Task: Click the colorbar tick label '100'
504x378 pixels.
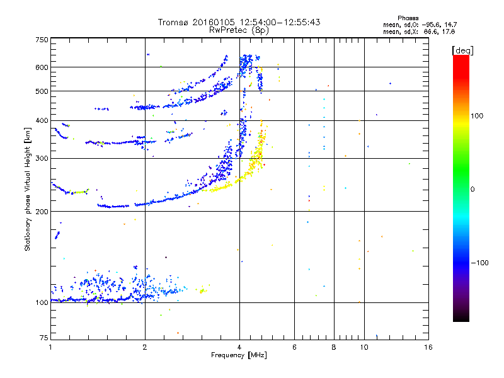Action: [x=477, y=116]
